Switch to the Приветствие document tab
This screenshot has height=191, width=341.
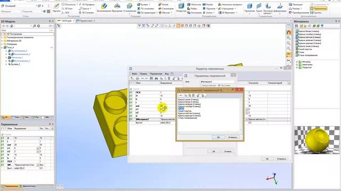pyautogui.click(x=86, y=21)
